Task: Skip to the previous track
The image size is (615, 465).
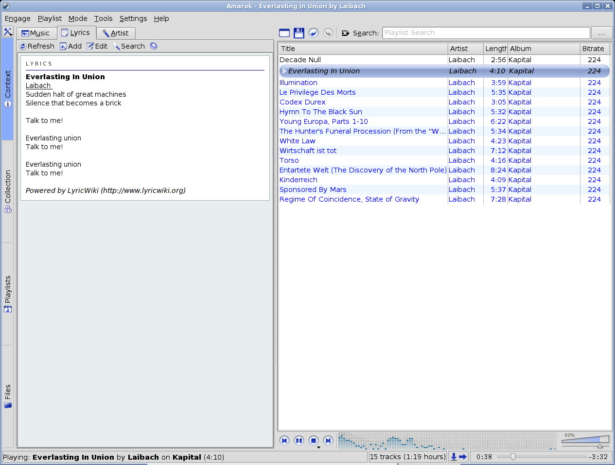Action: tap(284, 441)
